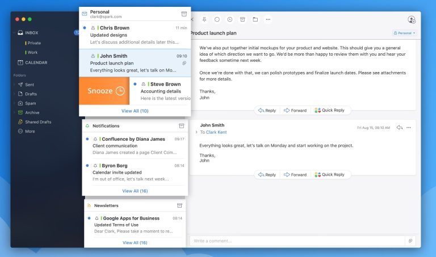Attach file using comment field paperclip
The width and height of the screenshot is (436, 257).
coord(410,241)
